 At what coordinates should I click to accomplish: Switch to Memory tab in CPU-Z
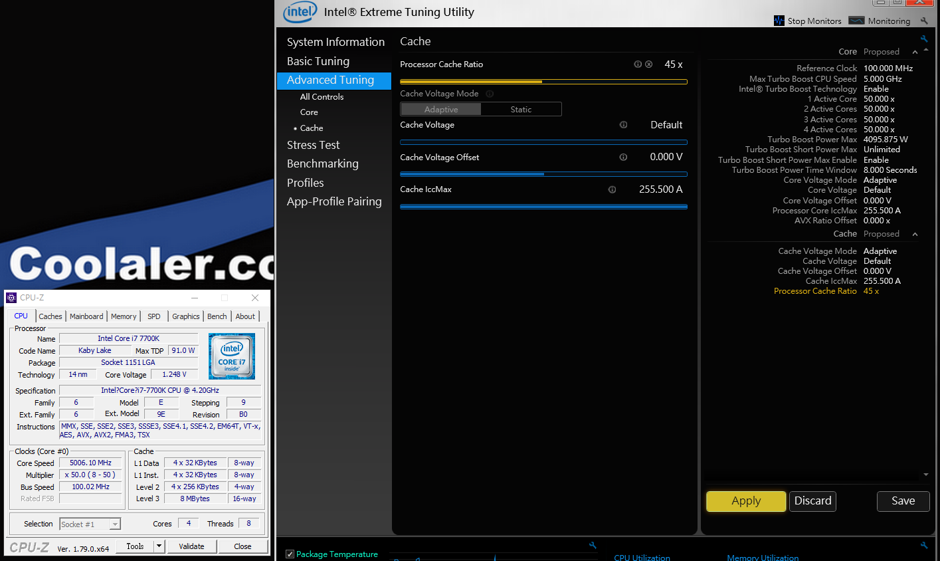124,316
